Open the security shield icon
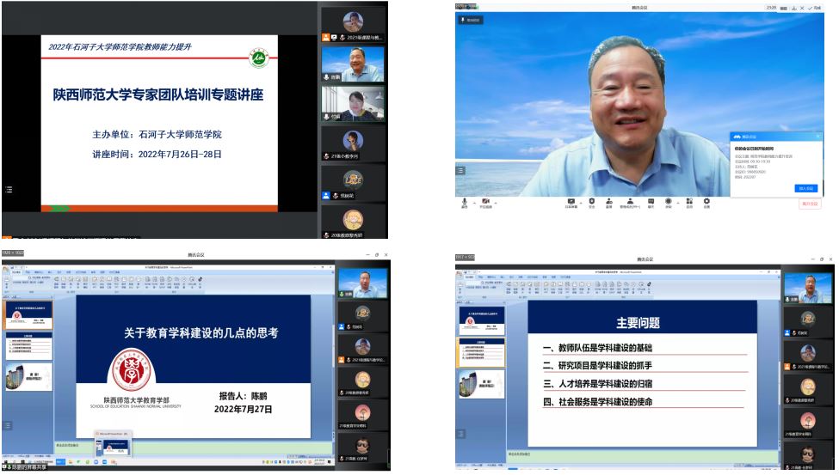 592,203
